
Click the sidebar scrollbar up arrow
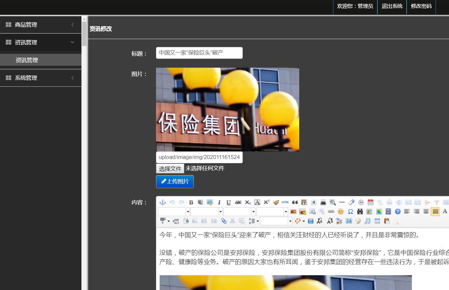pos(84,19)
